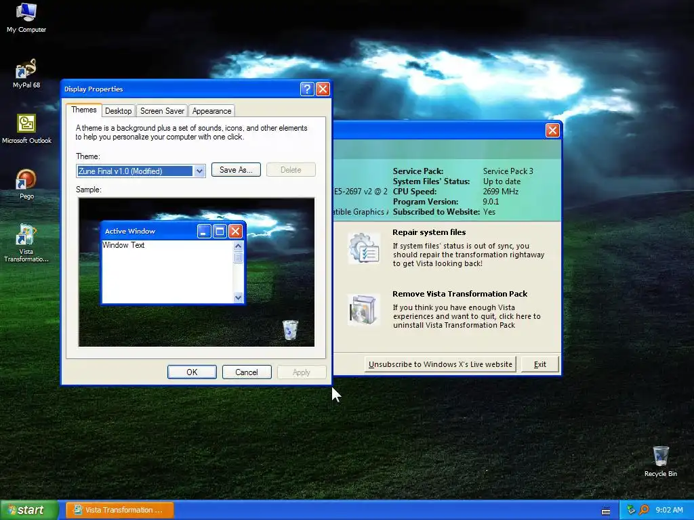
Task: Click Cancel in Display Properties
Action: click(x=247, y=372)
